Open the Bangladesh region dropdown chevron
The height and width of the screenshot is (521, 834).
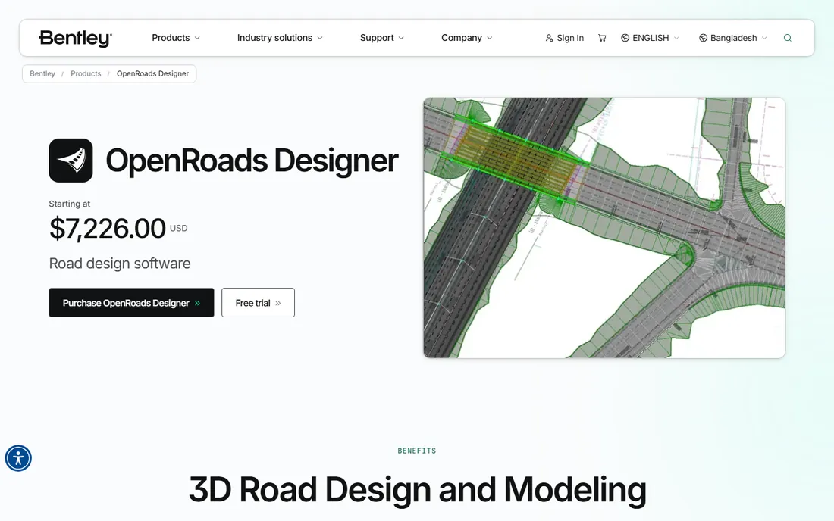click(764, 38)
